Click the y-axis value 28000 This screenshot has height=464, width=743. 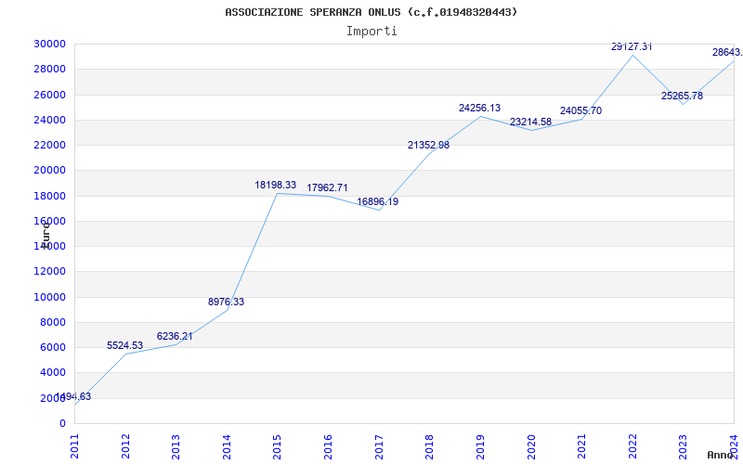[49, 69]
